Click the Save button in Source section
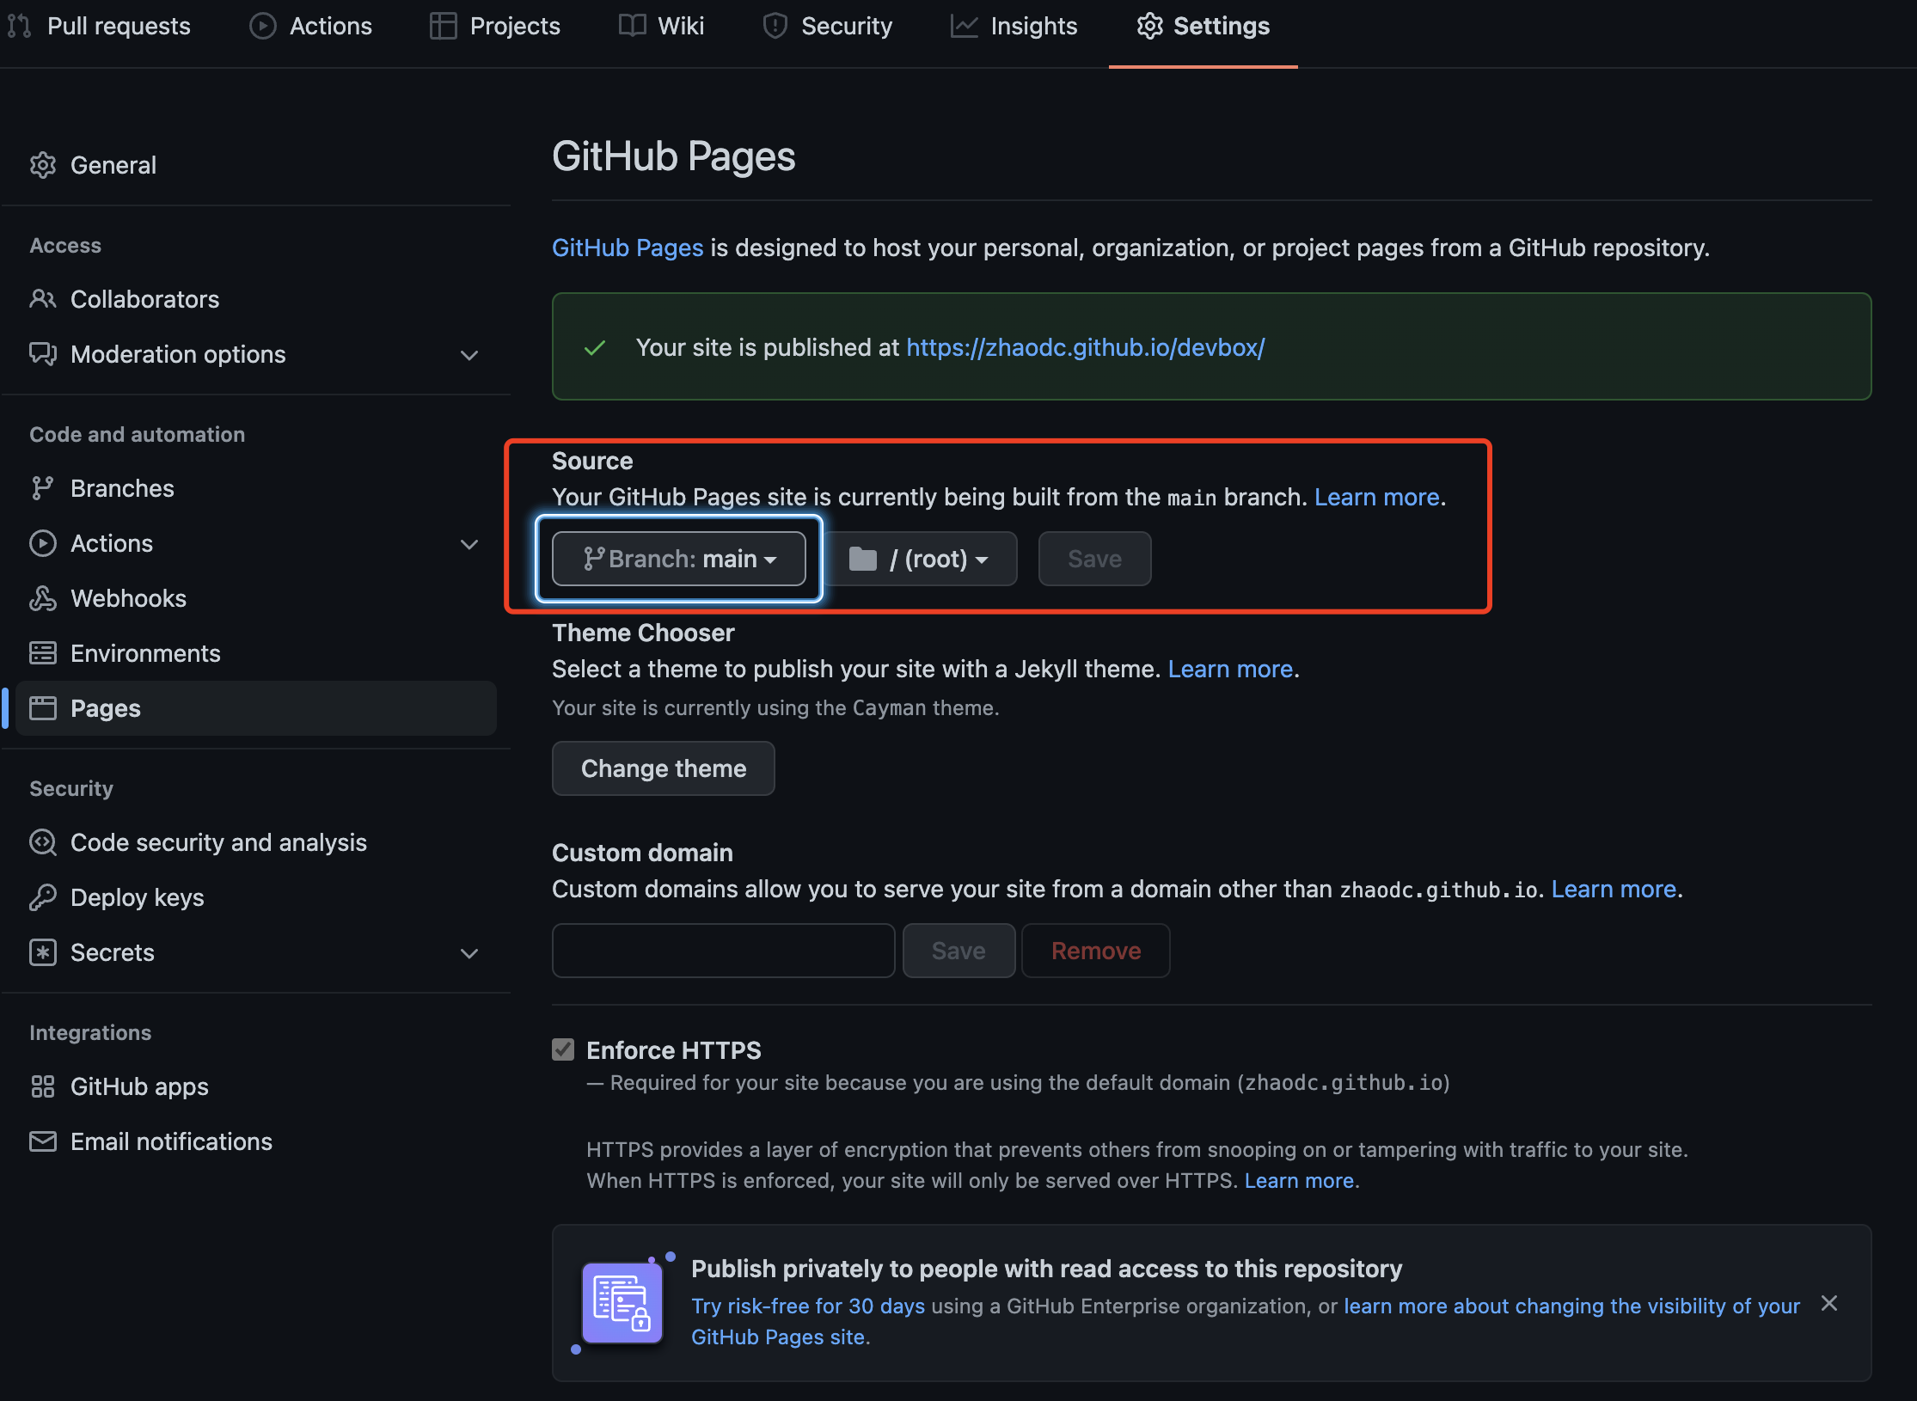 pyautogui.click(x=1094, y=559)
